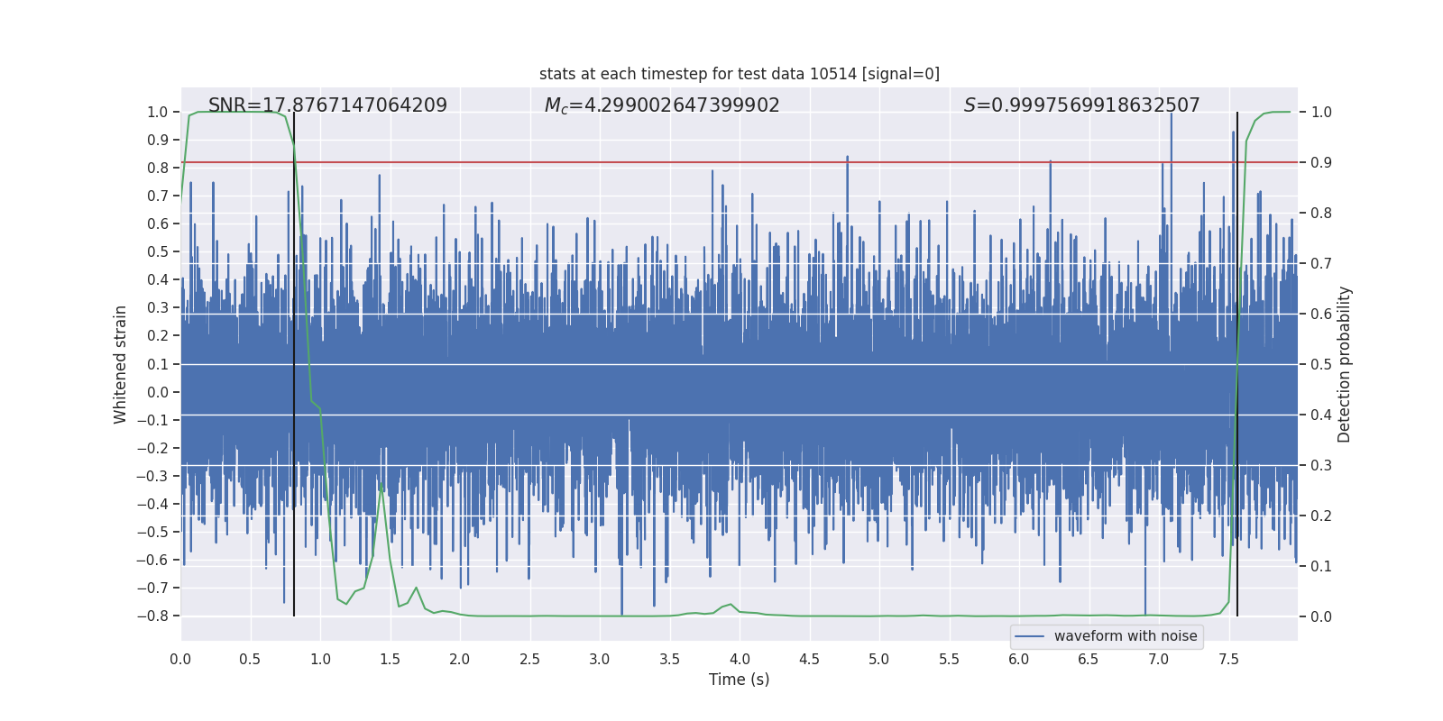The image size is (1443, 721).
Task: Click the "waveform with noise" legend text
Action: 1126,636
